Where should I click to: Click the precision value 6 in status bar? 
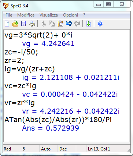(x=23, y=149)
